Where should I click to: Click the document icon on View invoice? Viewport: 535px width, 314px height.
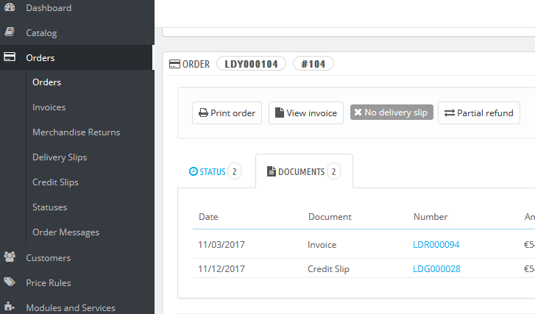[279, 113]
